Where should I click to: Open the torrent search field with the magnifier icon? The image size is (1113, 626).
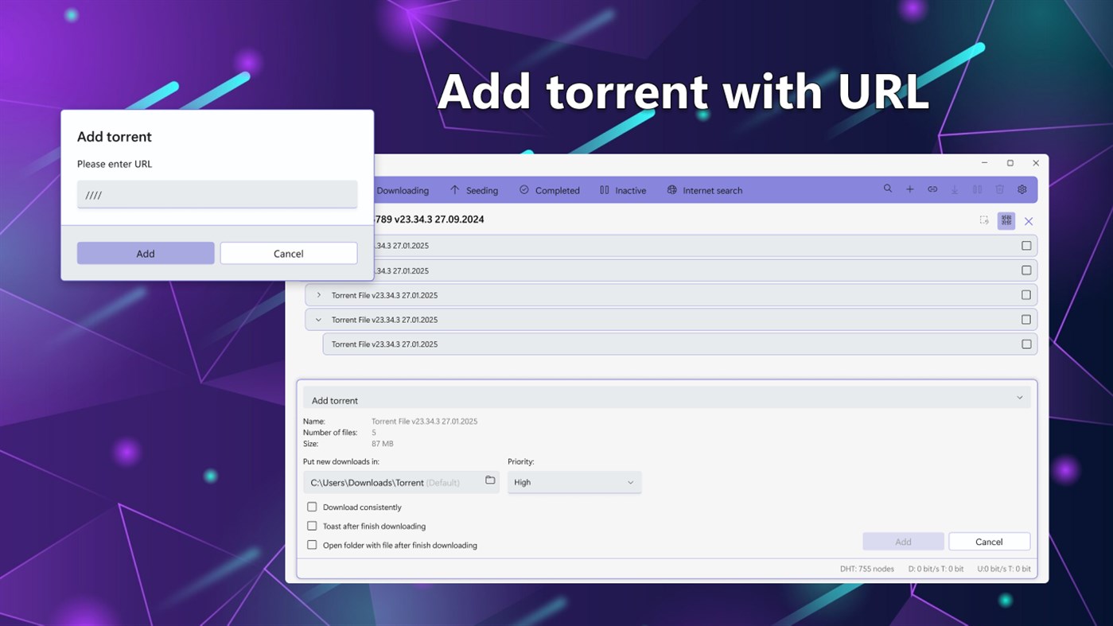tap(888, 189)
